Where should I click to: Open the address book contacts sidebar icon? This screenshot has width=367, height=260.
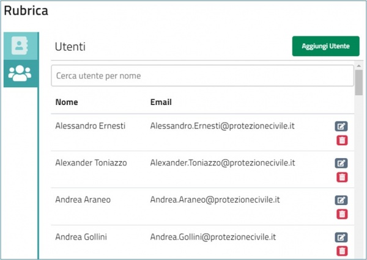20,46
